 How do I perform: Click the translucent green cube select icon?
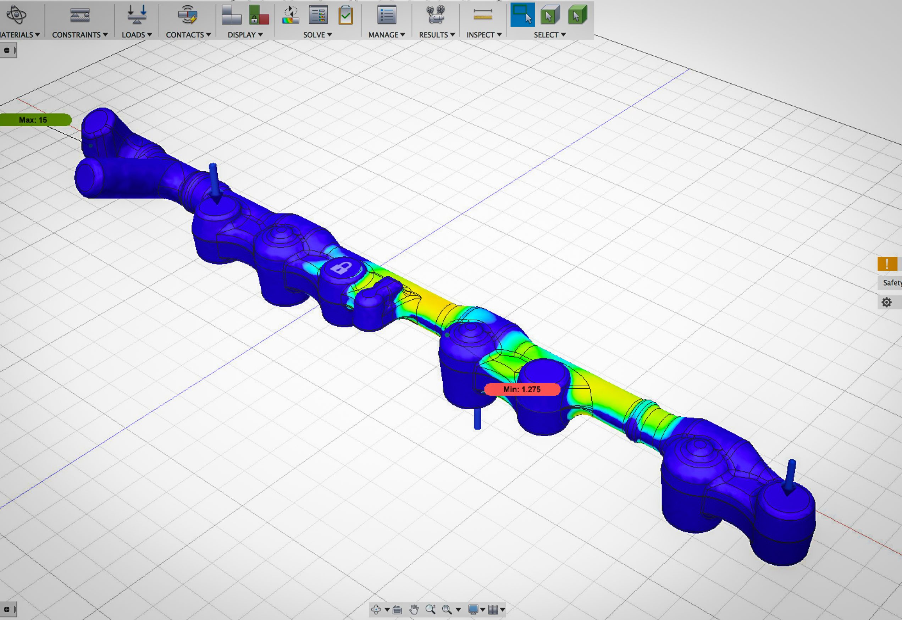(550, 15)
